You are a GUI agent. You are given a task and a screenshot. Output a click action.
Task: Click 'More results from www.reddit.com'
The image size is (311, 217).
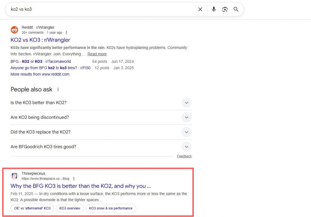(40, 74)
